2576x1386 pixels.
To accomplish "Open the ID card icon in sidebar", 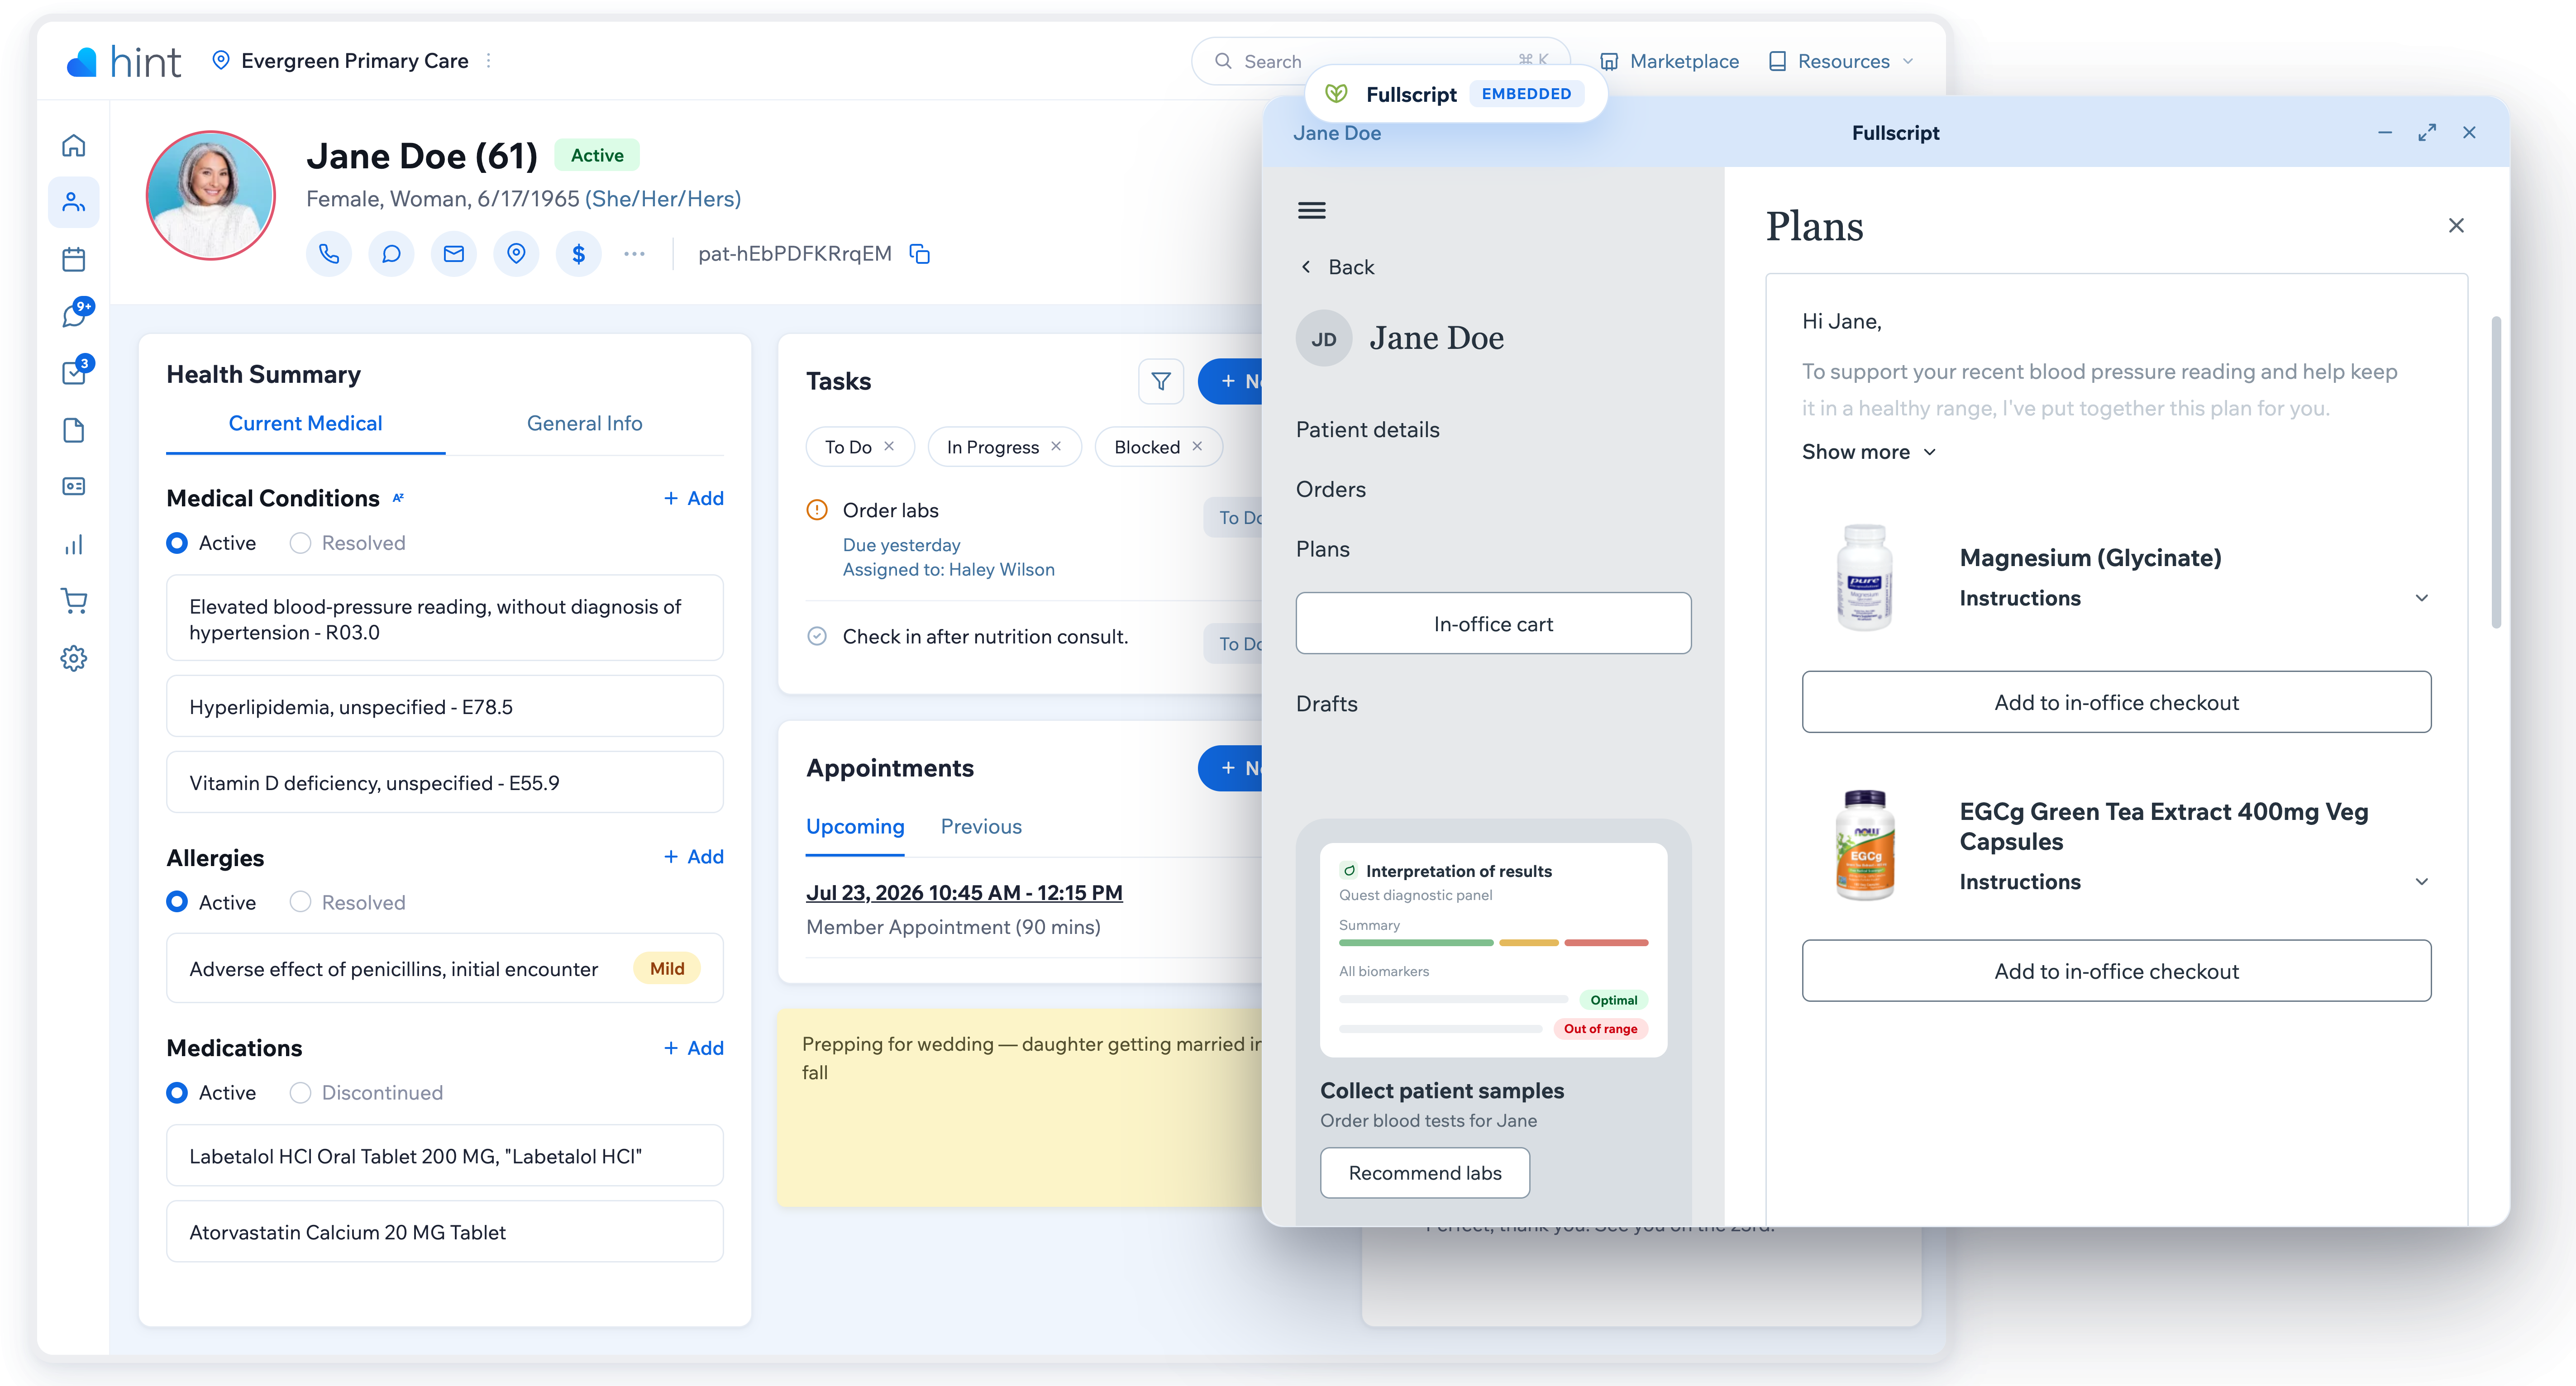I will coord(74,487).
